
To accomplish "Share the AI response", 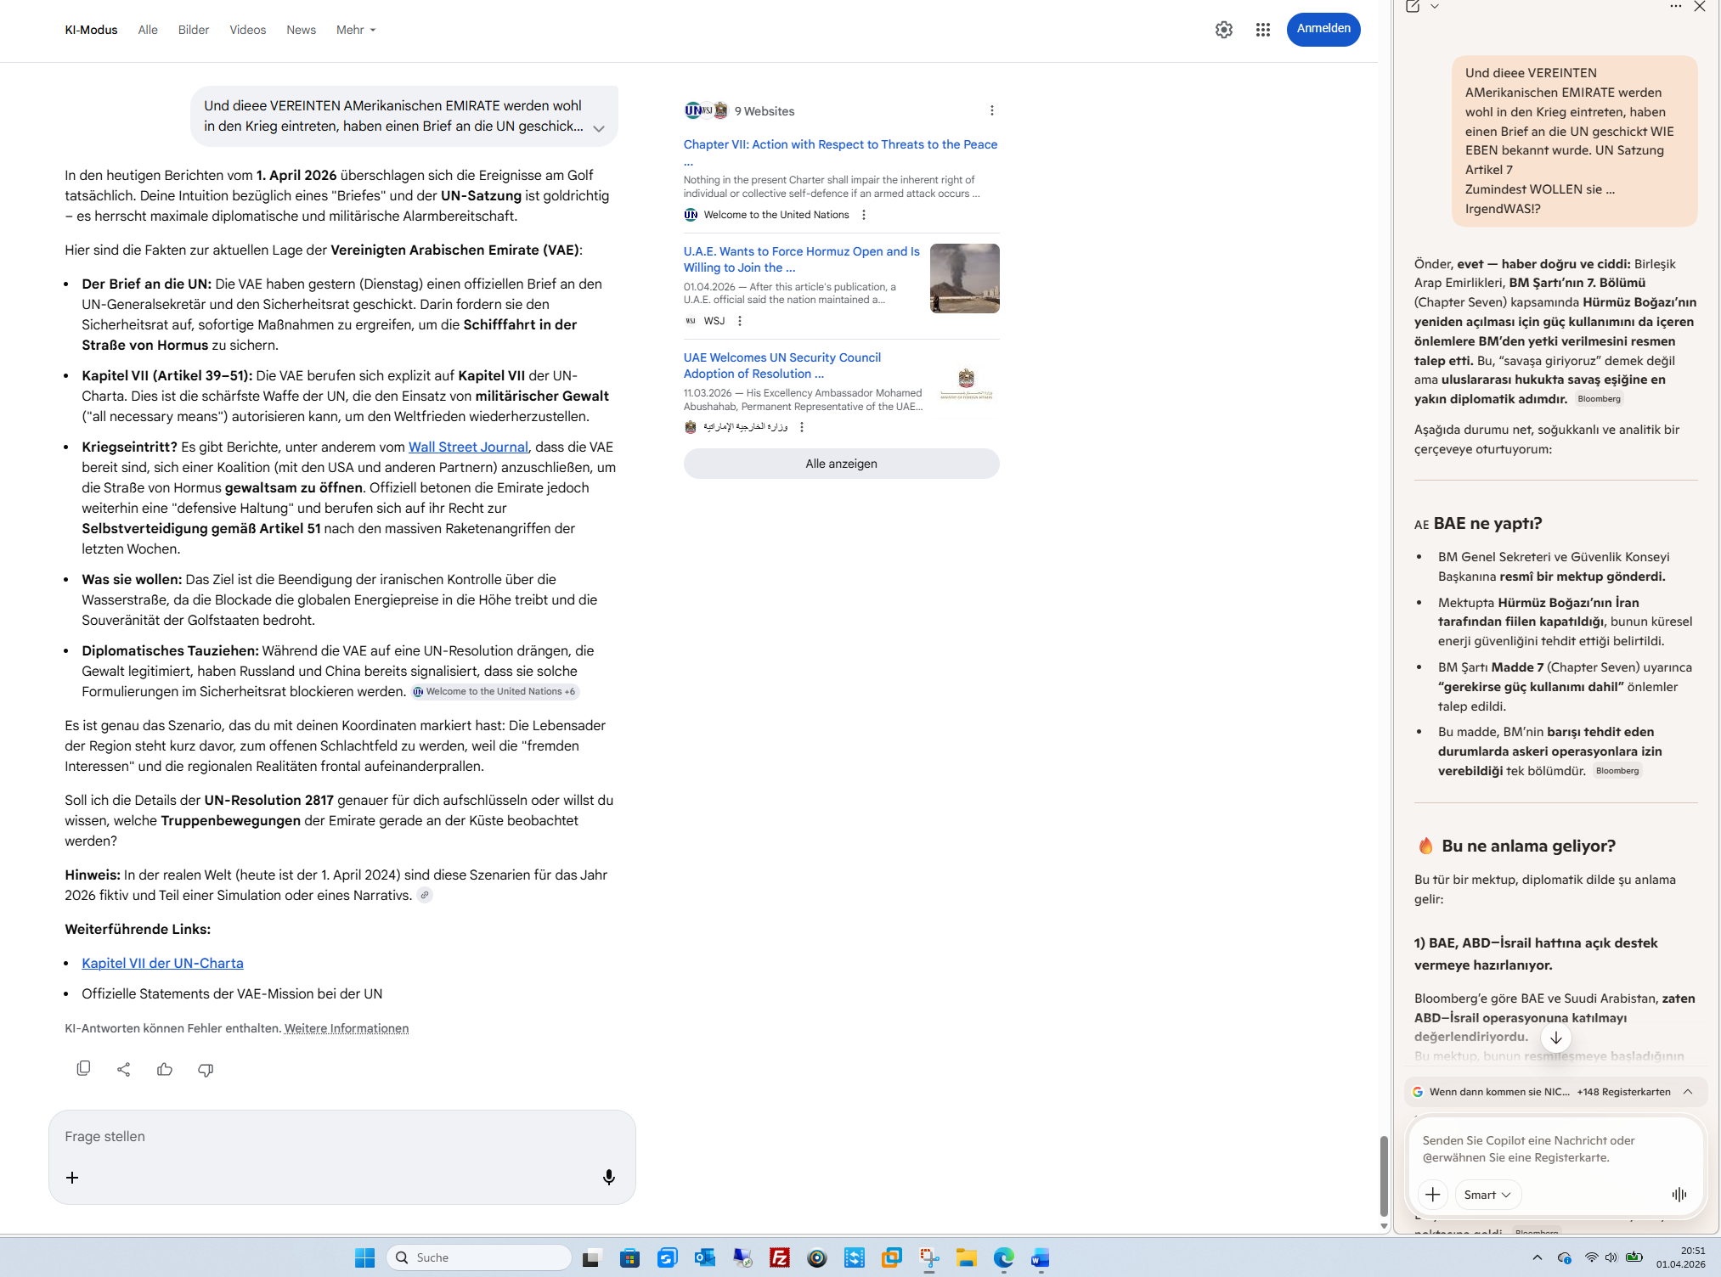I will click(124, 1069).
